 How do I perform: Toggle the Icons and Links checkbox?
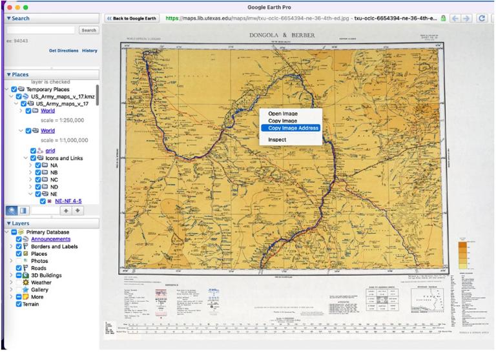[33, 158]
